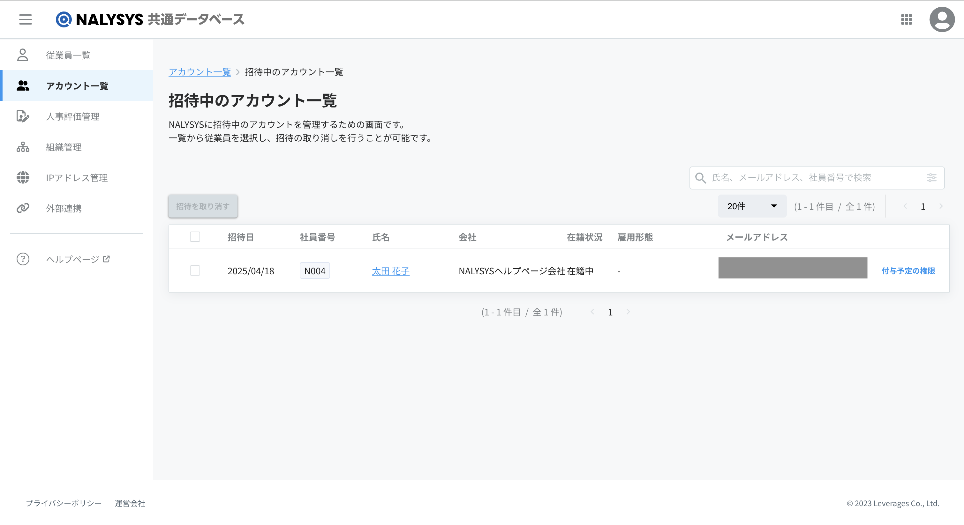Open the hamburger navigation menu
Screen dimensions: 964x525
point(26,19)
